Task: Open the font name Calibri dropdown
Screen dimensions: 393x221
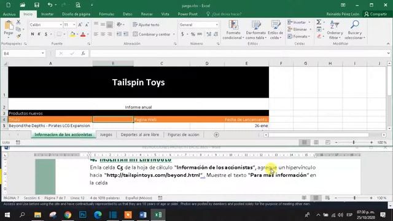Action: (61, 25)
